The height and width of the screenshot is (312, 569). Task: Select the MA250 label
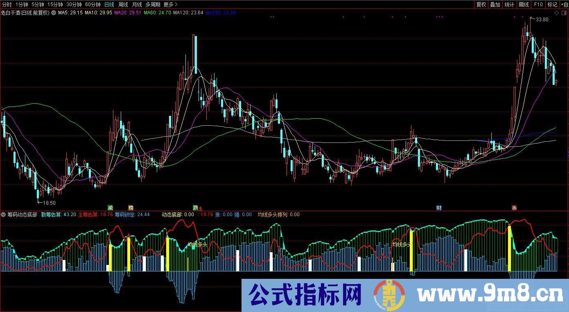(221, 13)
